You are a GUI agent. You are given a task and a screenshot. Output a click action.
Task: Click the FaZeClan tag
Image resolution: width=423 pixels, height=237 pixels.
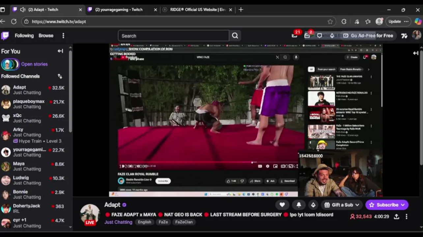(184, 222)
